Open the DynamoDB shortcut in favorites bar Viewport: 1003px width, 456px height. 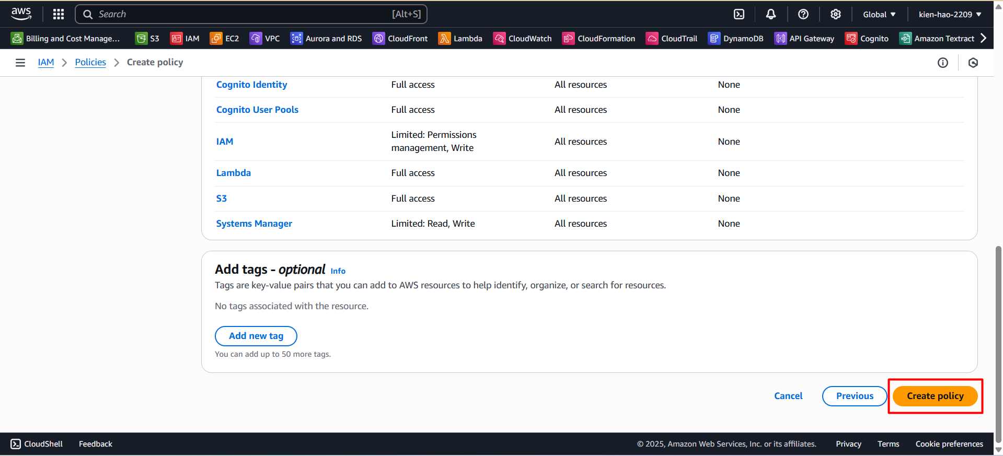coord(736,39)
